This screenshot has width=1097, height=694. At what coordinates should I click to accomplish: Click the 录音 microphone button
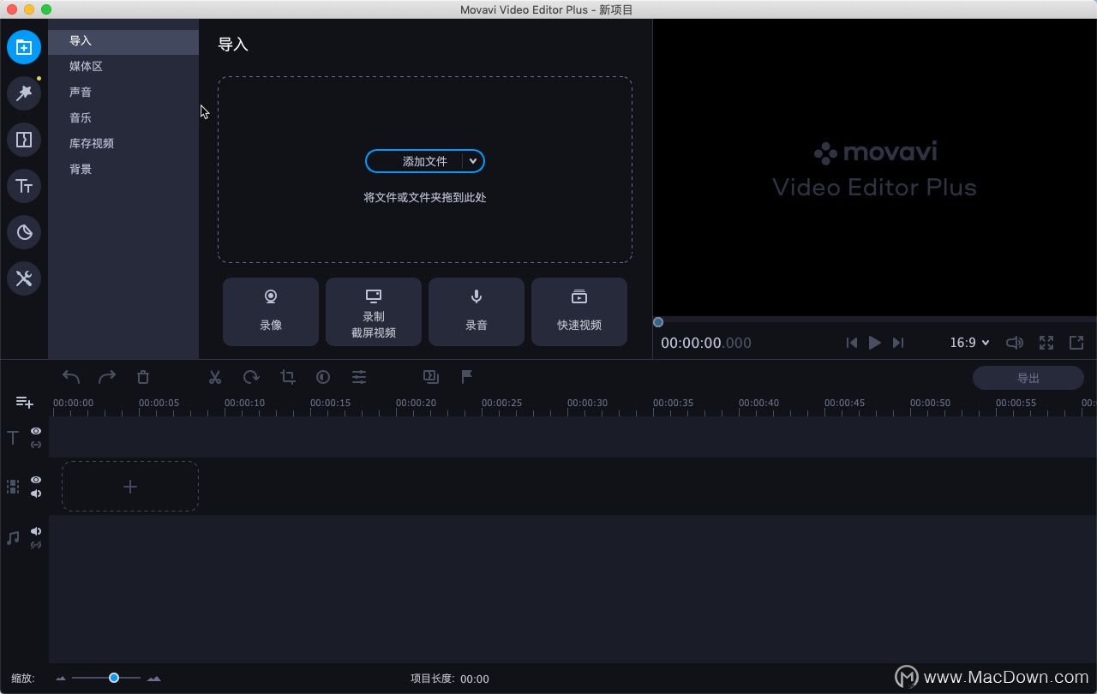pos(477,312)
